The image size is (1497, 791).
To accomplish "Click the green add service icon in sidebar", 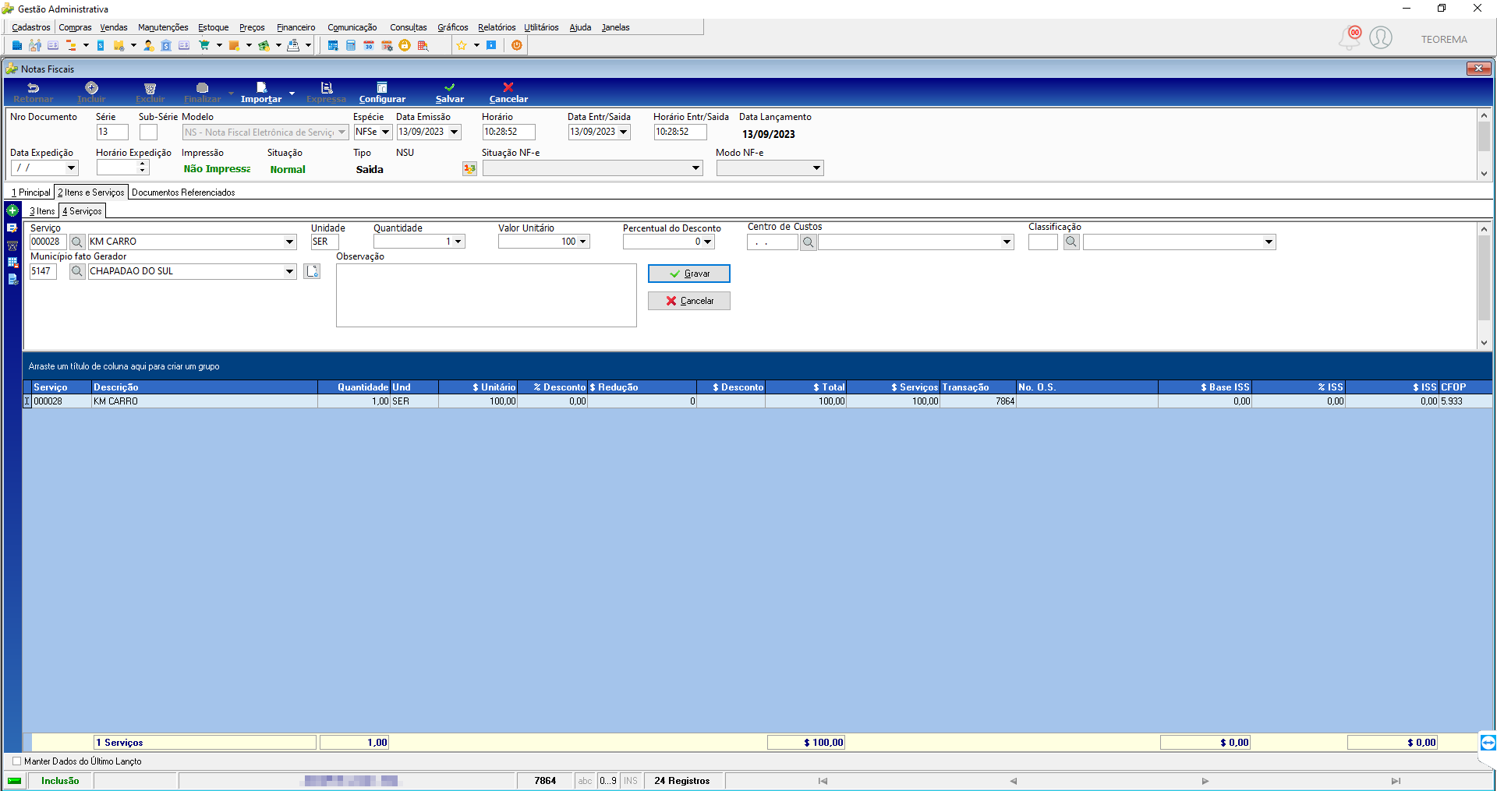I will pos(12,210).
